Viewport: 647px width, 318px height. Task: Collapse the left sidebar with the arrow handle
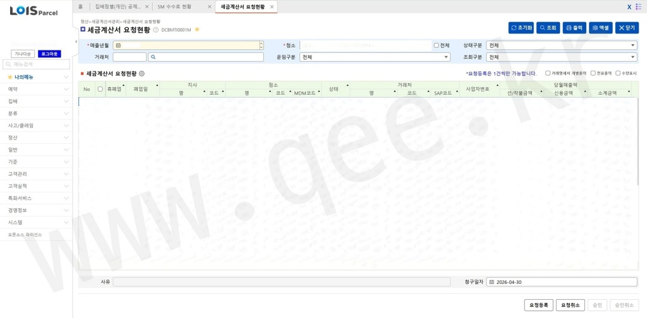(76, 42)
